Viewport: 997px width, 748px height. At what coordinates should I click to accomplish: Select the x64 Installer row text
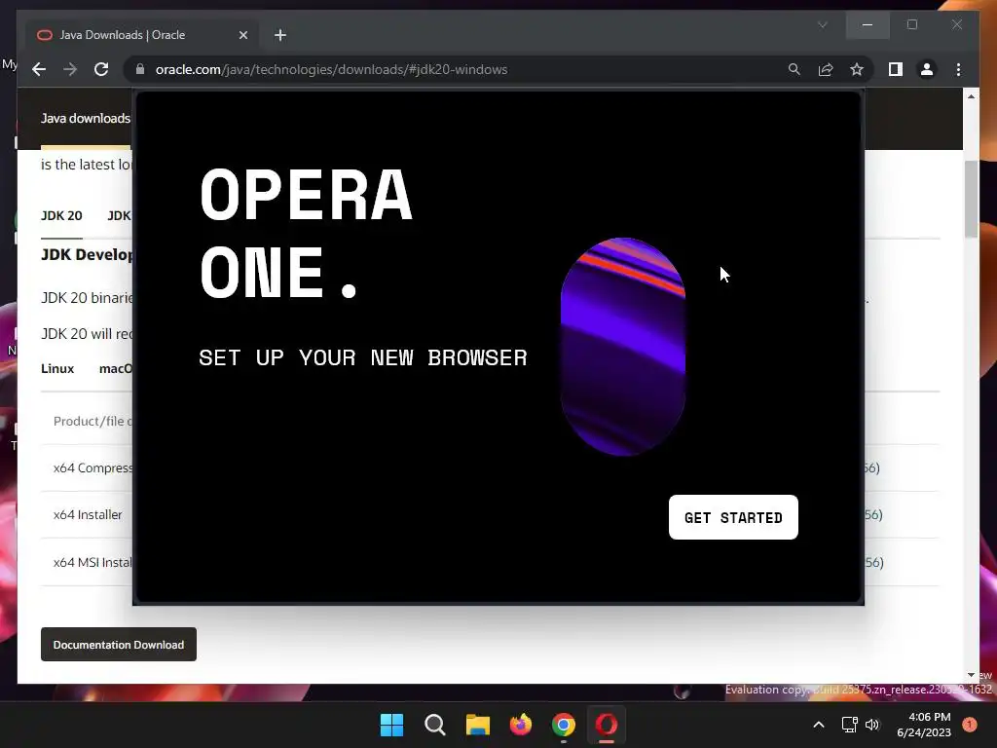(88, 514)
